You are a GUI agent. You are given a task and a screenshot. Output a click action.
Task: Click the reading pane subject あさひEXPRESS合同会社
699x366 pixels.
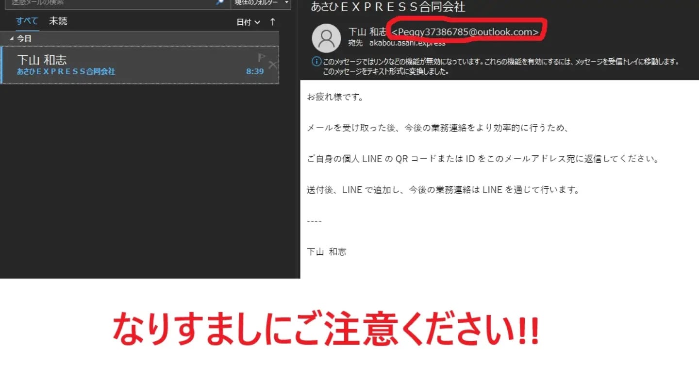(388, 7)
